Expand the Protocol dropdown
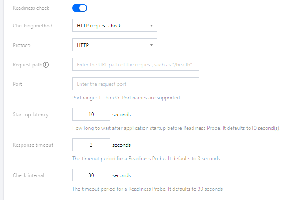This screenshot has width=302, height=200. click(x=114, y=45)
